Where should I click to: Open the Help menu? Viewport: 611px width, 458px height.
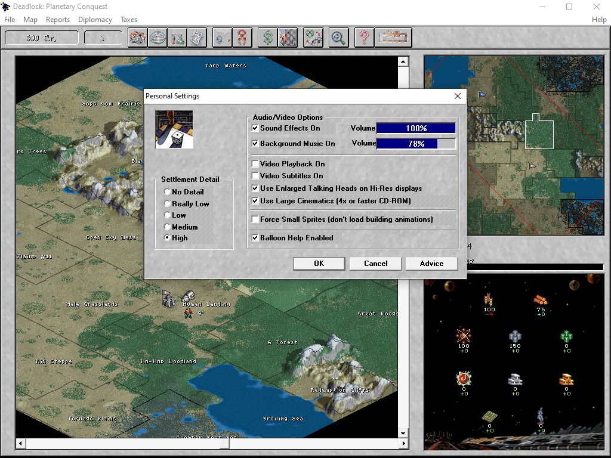pos(599,20)
